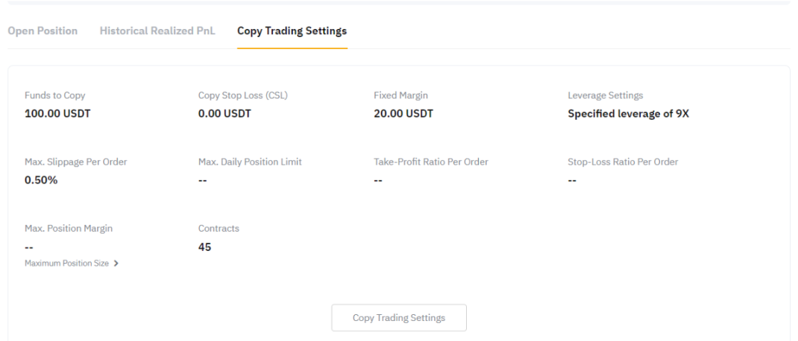Viewport: 798px width, 341px height.
Task: Select the 100.00 USDT funds value
Action: 58,114
